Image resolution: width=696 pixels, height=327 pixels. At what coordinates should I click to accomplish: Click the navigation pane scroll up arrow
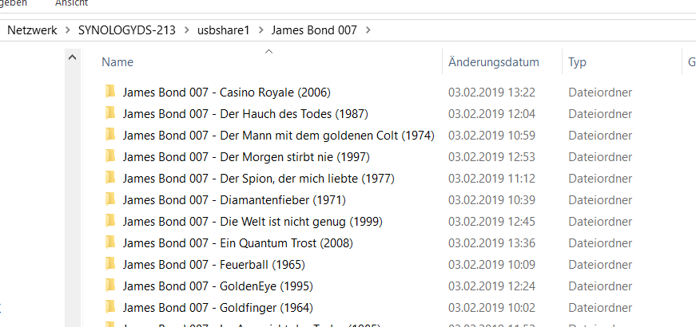(73, 57)
